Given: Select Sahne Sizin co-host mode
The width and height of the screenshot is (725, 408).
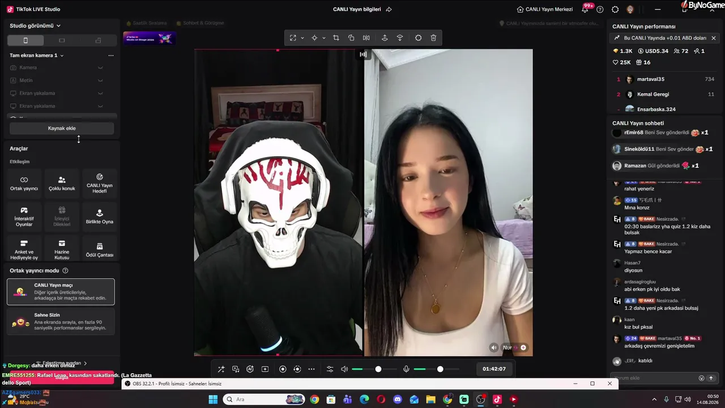Looking at the screenshot, I should 61,321.
